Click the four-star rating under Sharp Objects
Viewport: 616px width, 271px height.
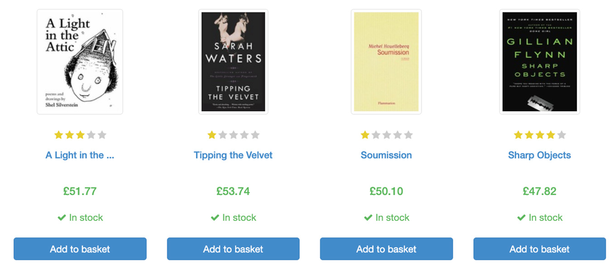click(539, 135)
